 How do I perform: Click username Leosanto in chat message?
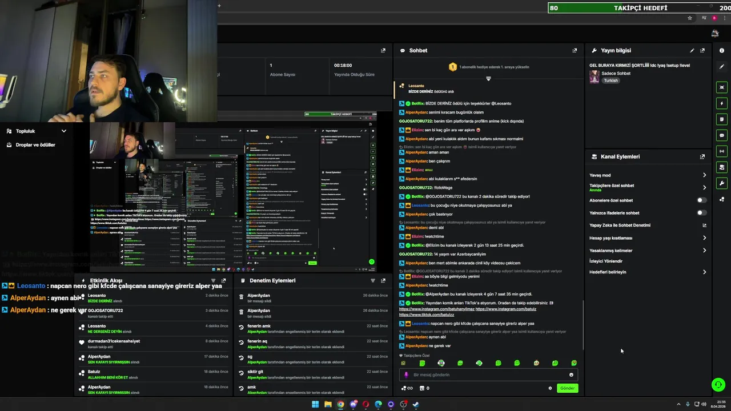tap(420, 324)
